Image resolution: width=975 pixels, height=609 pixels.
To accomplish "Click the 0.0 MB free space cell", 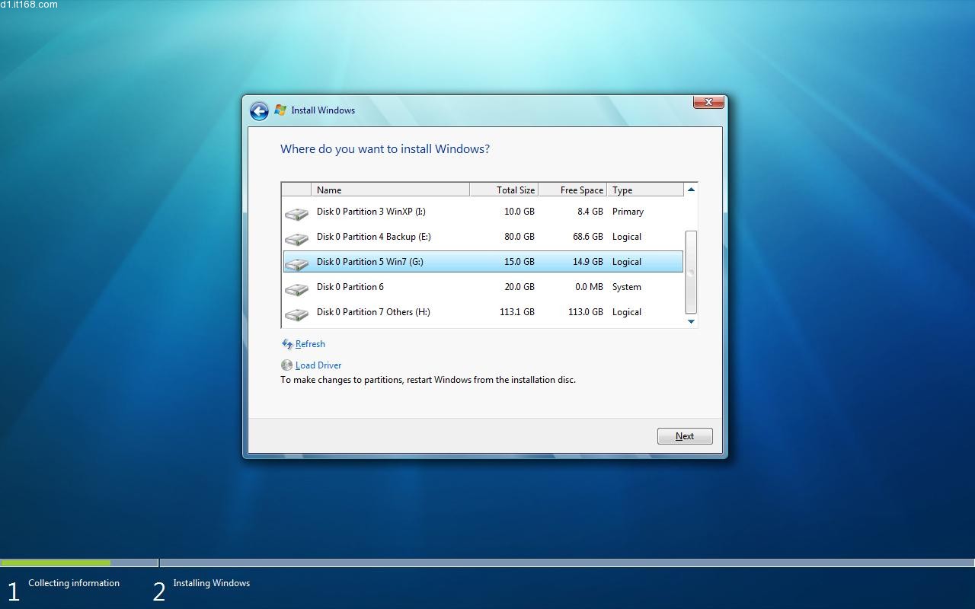I will point(590,287).
